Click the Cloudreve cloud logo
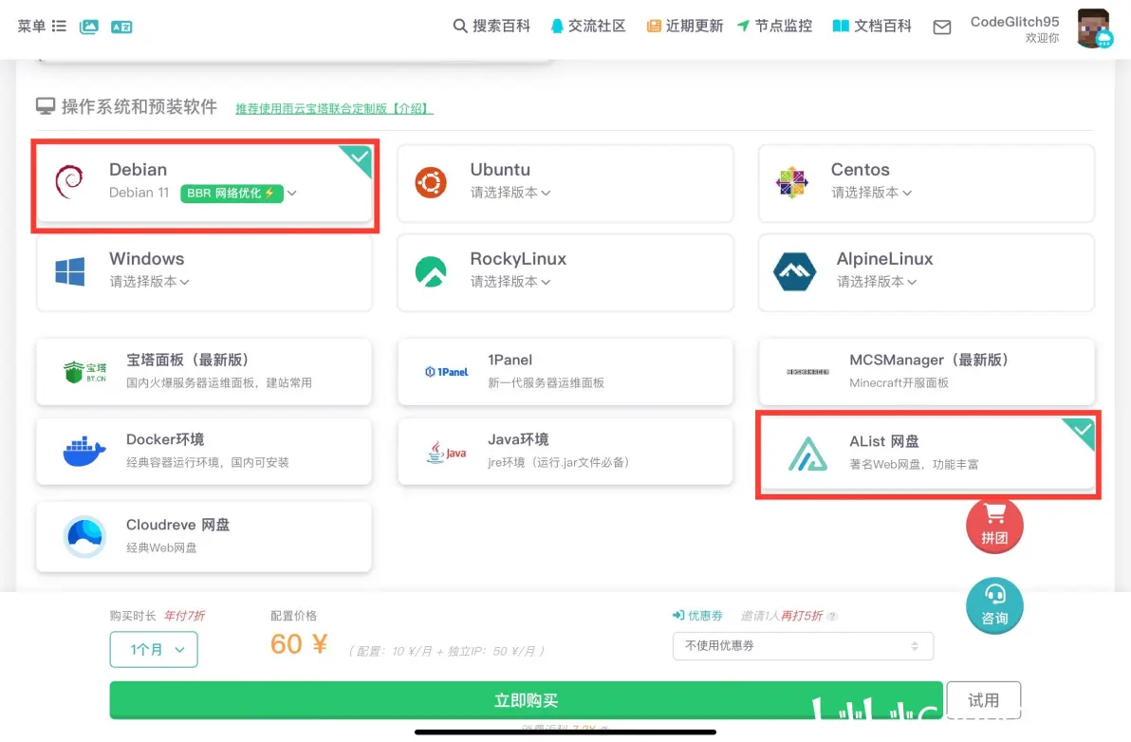This screenshot has height=742, width=1131. pos(84,536)
